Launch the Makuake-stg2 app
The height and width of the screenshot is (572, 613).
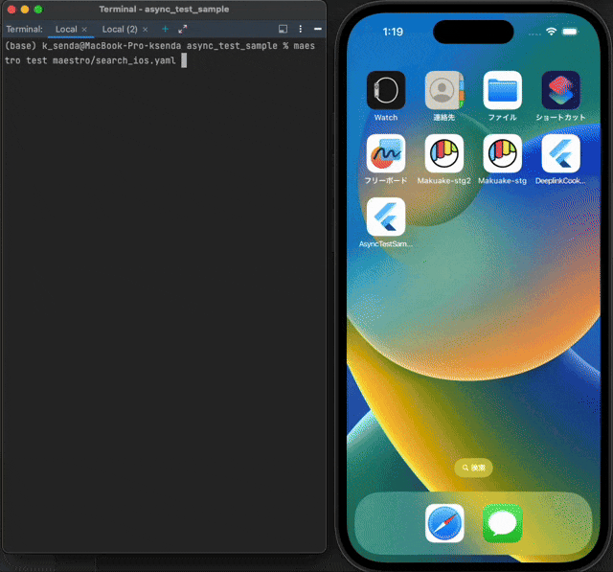click(x=444, y=153)
